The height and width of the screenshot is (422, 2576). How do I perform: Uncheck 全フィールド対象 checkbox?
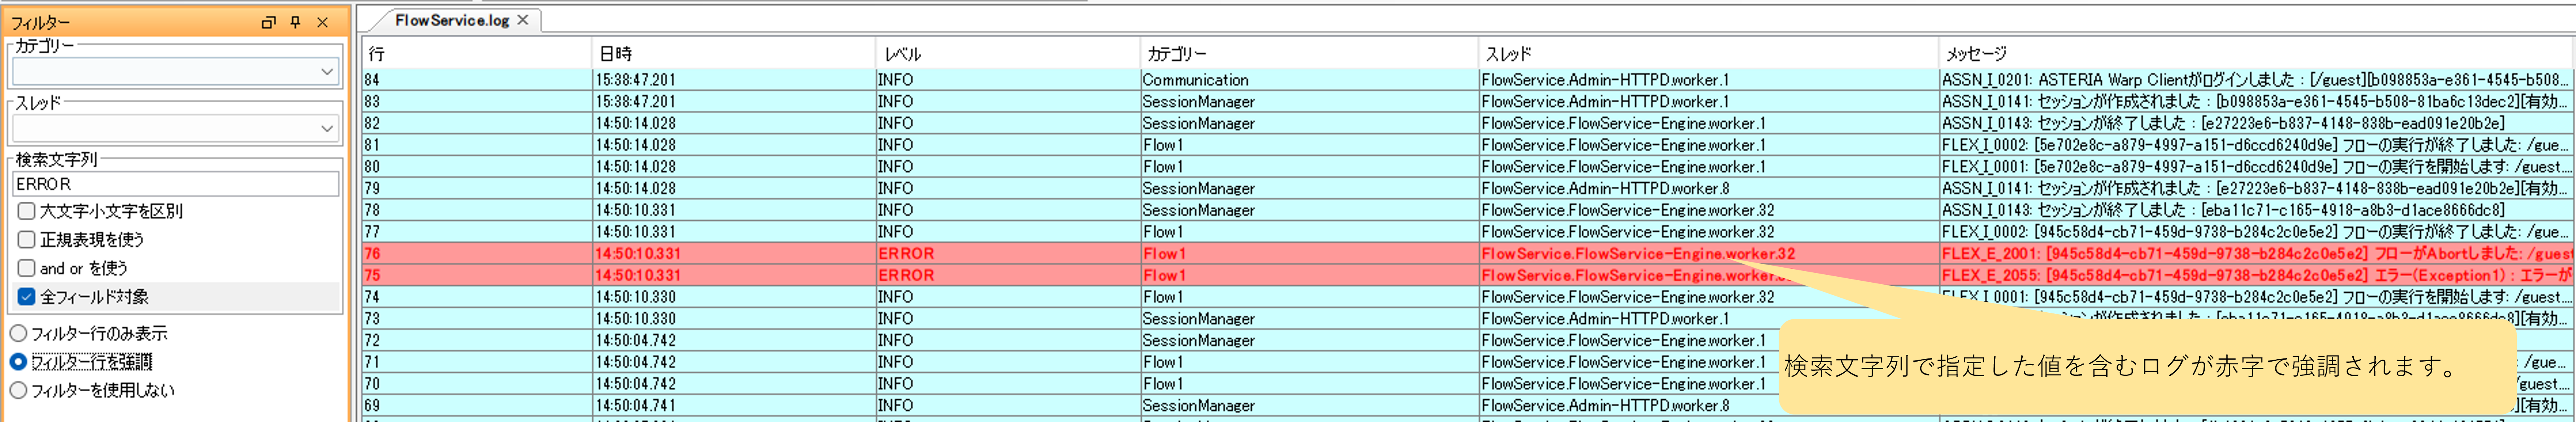(x=27, y=297)
